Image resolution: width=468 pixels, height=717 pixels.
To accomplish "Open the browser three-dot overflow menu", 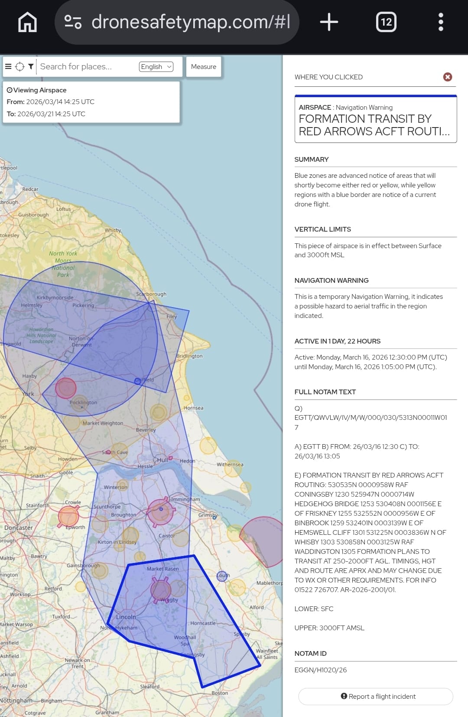I will pos(441,22).
